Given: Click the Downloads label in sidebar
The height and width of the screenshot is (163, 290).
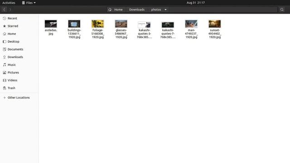Looking at the screenshot, I should [x=15, y=57].
